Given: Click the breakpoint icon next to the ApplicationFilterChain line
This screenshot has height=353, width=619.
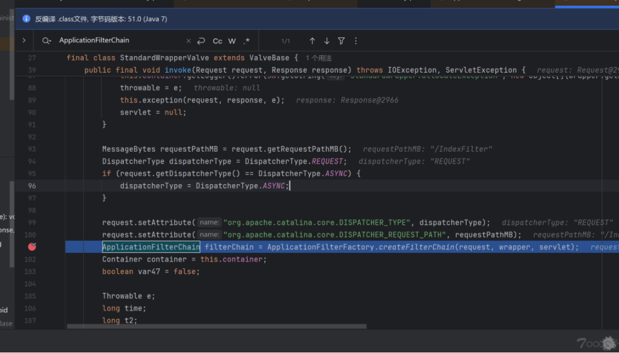Looking at the screenshot, I should click(x=32, y=247).
